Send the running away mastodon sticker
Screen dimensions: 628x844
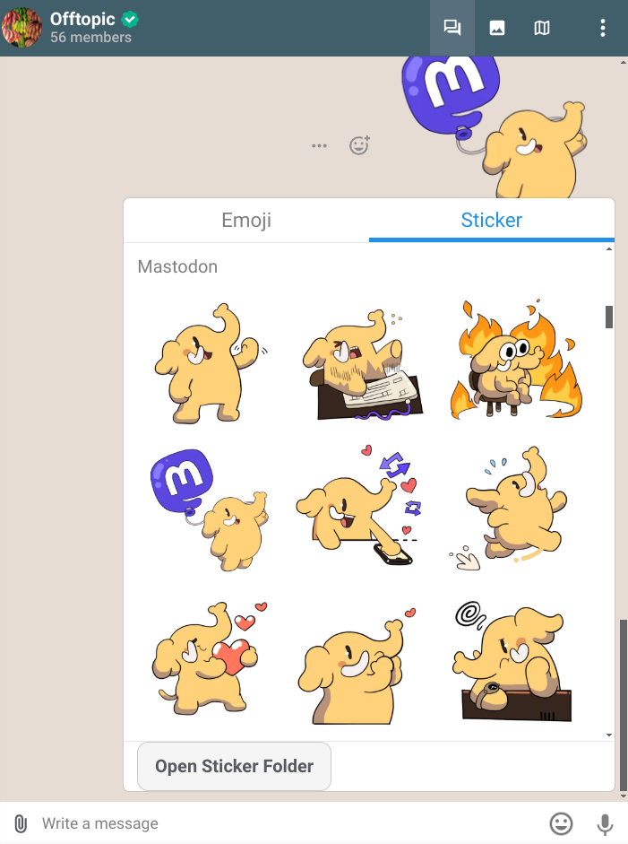point(510,509)
